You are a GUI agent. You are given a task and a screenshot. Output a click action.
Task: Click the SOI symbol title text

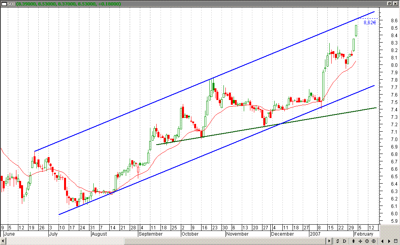click(x=11, y=4)
